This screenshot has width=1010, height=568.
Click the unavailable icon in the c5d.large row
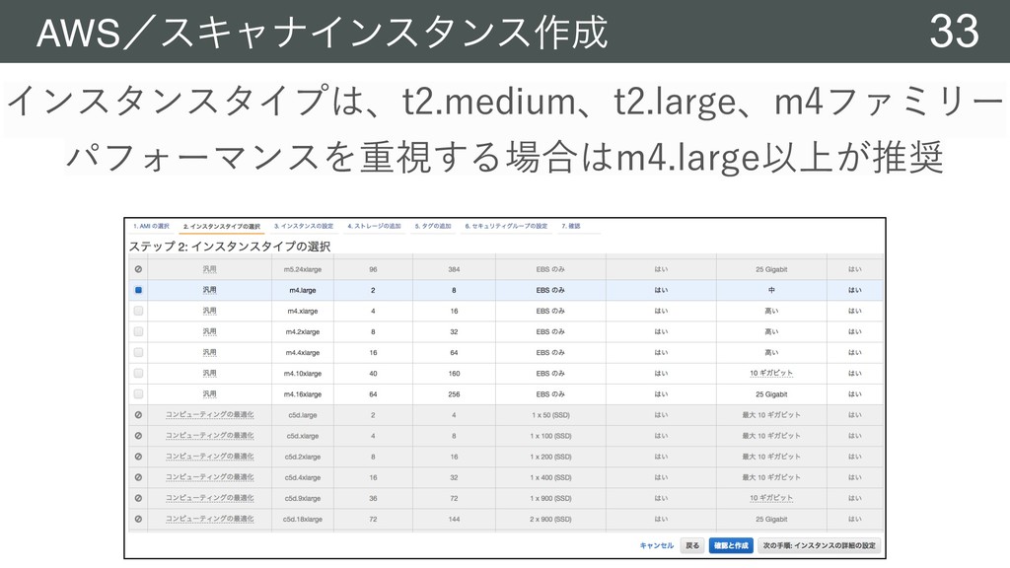click(x=138, y=415)
